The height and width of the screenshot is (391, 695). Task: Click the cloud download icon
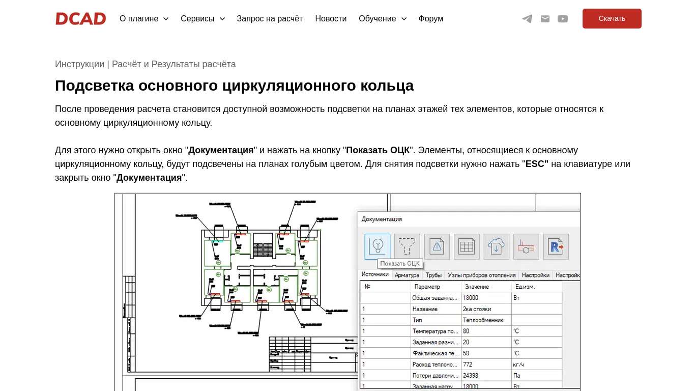point(497,246)
